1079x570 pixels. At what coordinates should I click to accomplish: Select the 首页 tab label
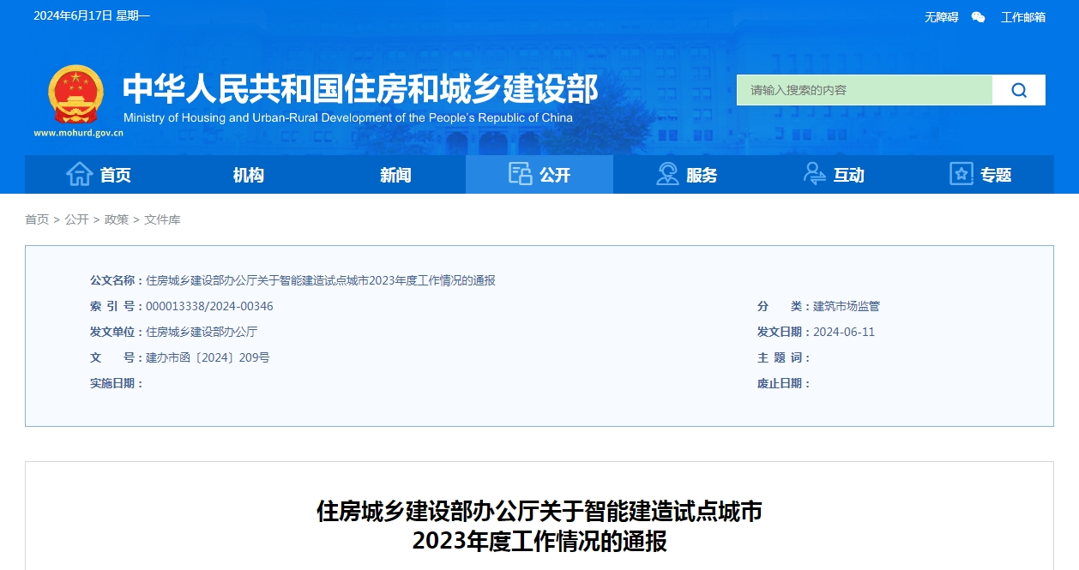click(116, 175)
